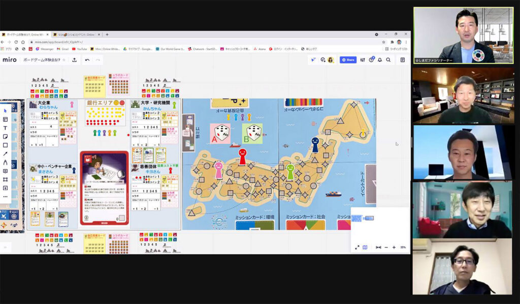Open the timer/reactions icon
520x304 pixels.
(322, 60)
